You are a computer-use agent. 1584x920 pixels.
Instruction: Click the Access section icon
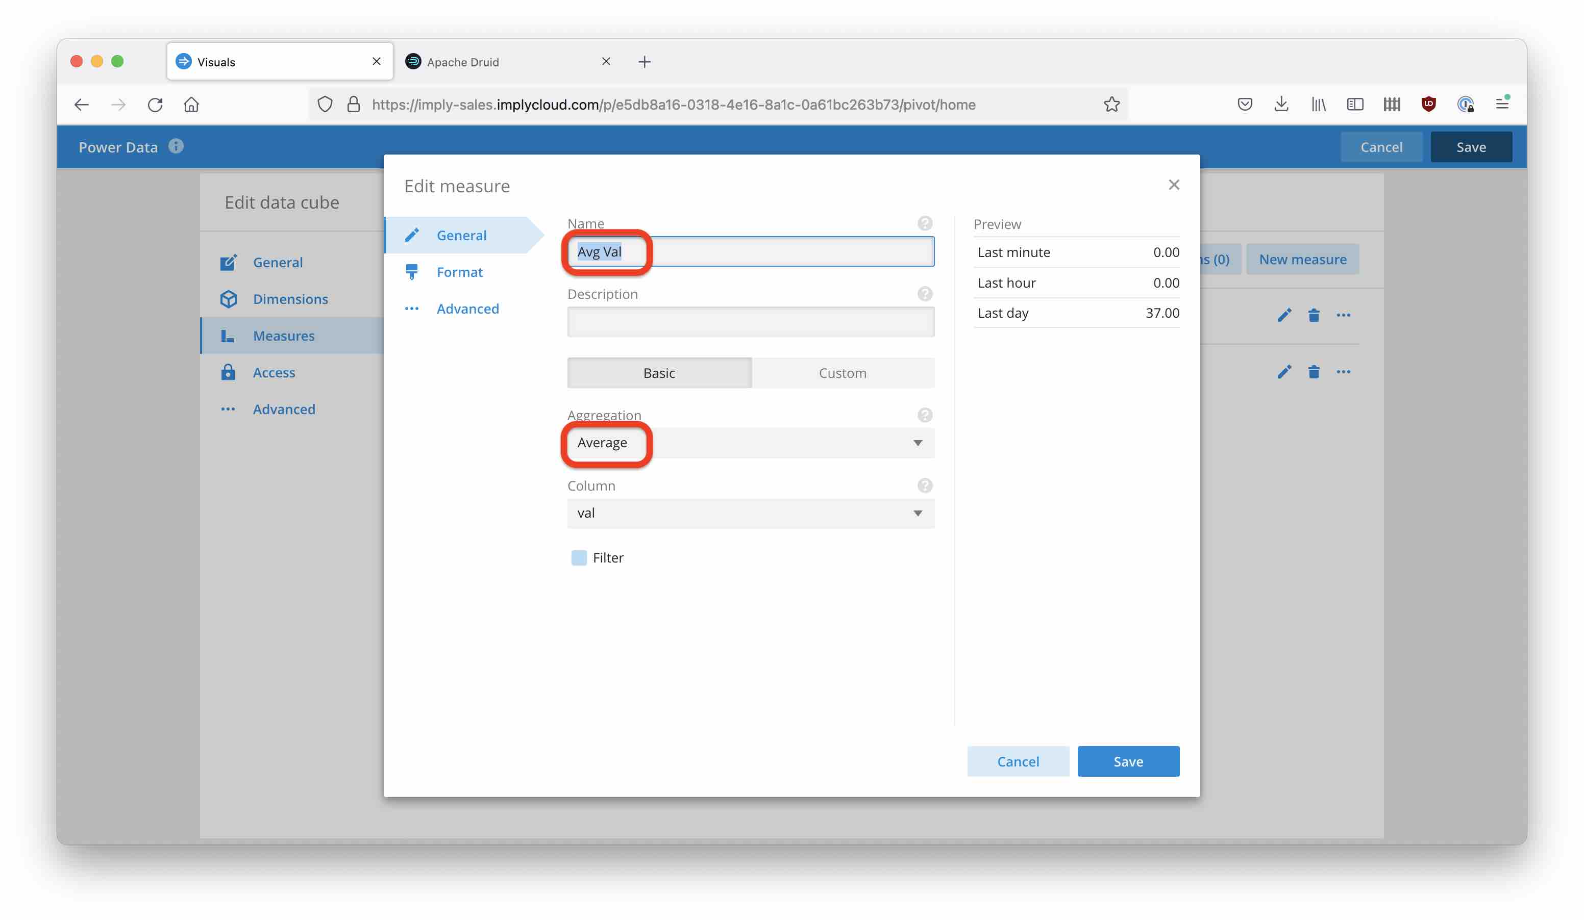pyautogui.click(x=227, y=371)
